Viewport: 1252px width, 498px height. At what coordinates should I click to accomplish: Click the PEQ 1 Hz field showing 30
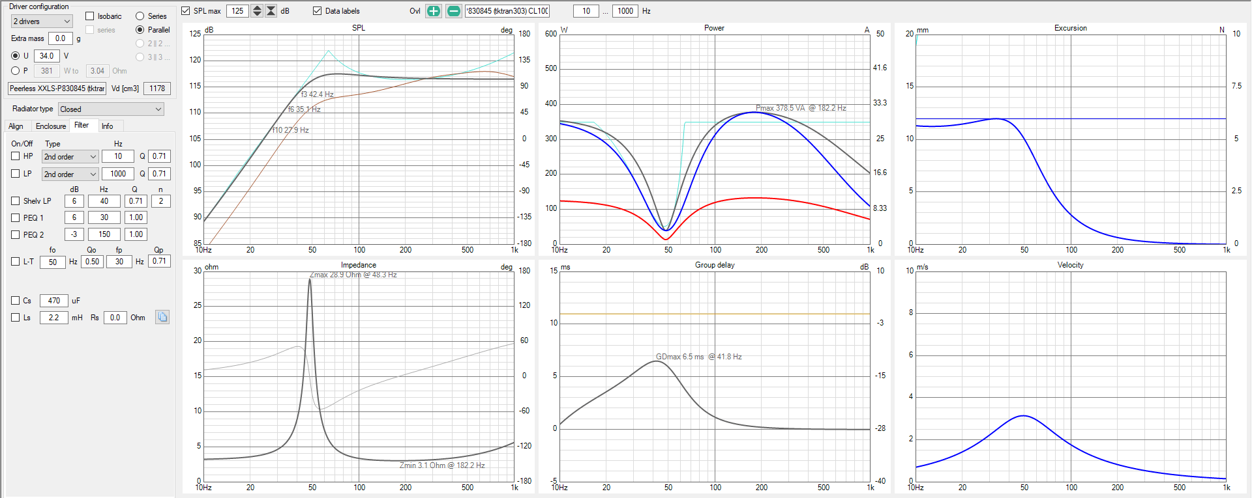pos(104,217)
